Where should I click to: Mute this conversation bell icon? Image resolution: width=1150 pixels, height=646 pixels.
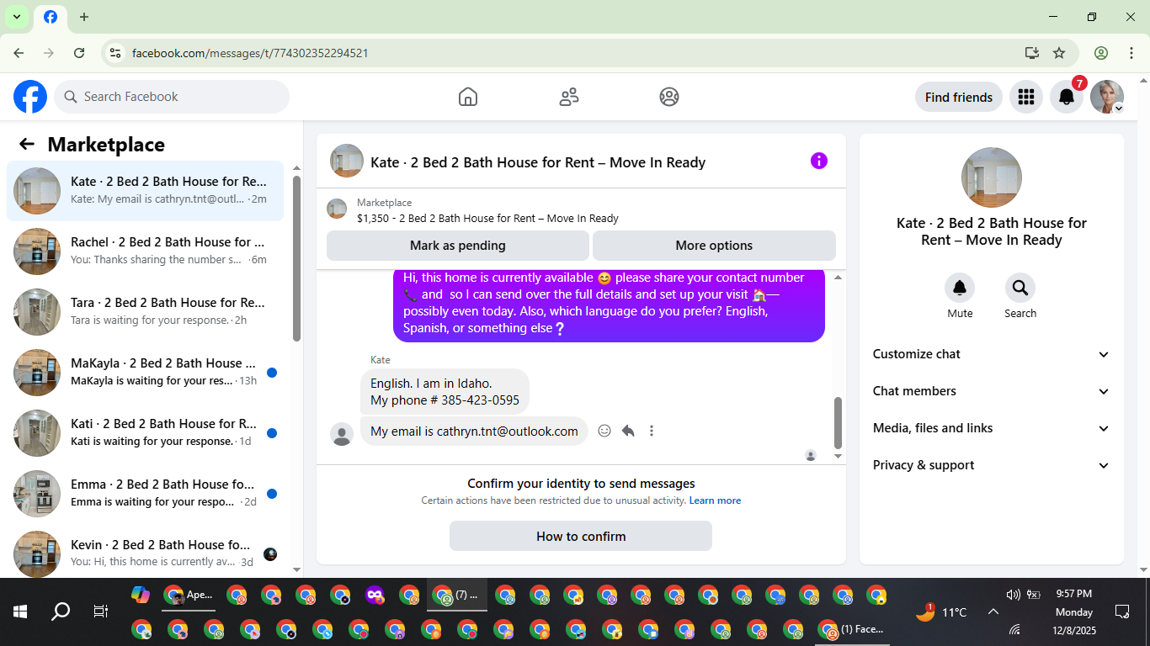(960, 289)
